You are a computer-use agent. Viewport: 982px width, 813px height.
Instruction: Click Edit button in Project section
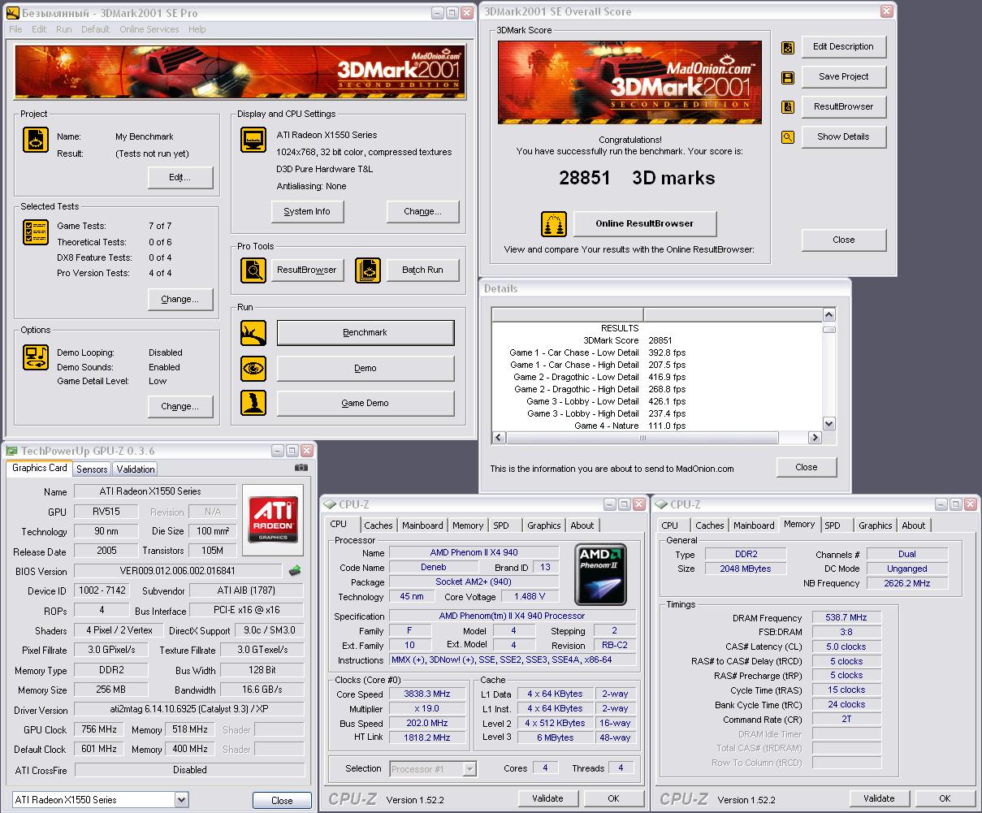tap(180, 177)
